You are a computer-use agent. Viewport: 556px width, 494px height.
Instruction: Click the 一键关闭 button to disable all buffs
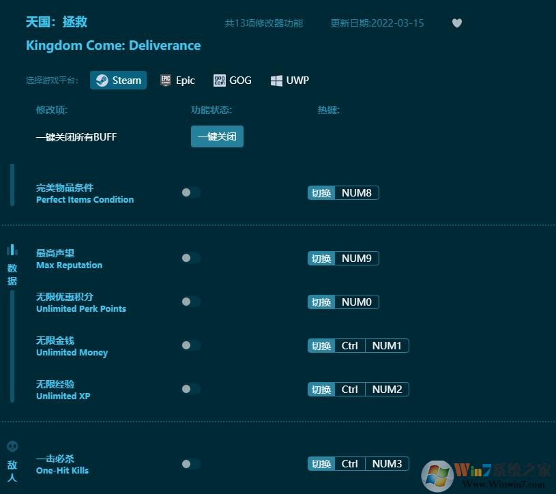(x=217, y=136)
